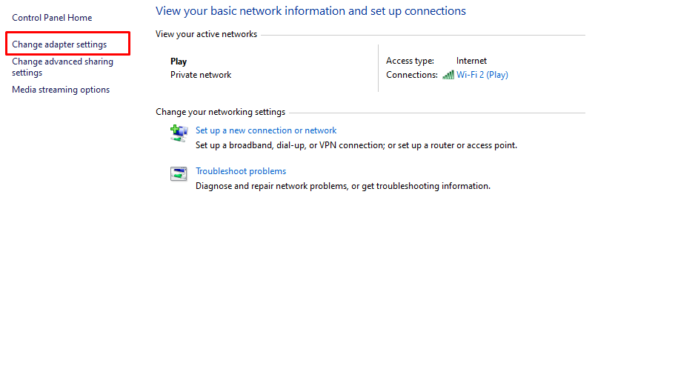Click the Diagnose and repair network problems text

[343, 186]
